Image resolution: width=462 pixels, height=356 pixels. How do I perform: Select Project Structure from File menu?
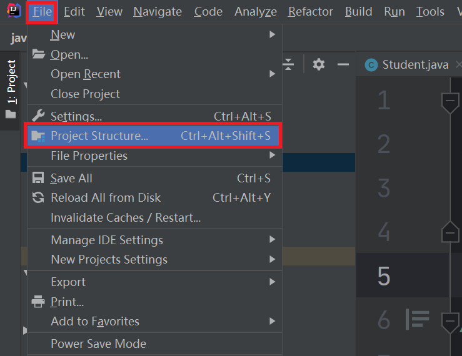click(x=99, y=136)
